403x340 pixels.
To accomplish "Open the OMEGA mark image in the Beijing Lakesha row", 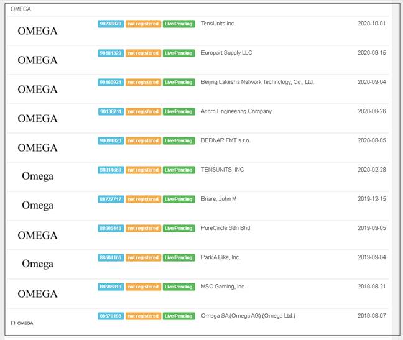I will [x=37, y=90].
